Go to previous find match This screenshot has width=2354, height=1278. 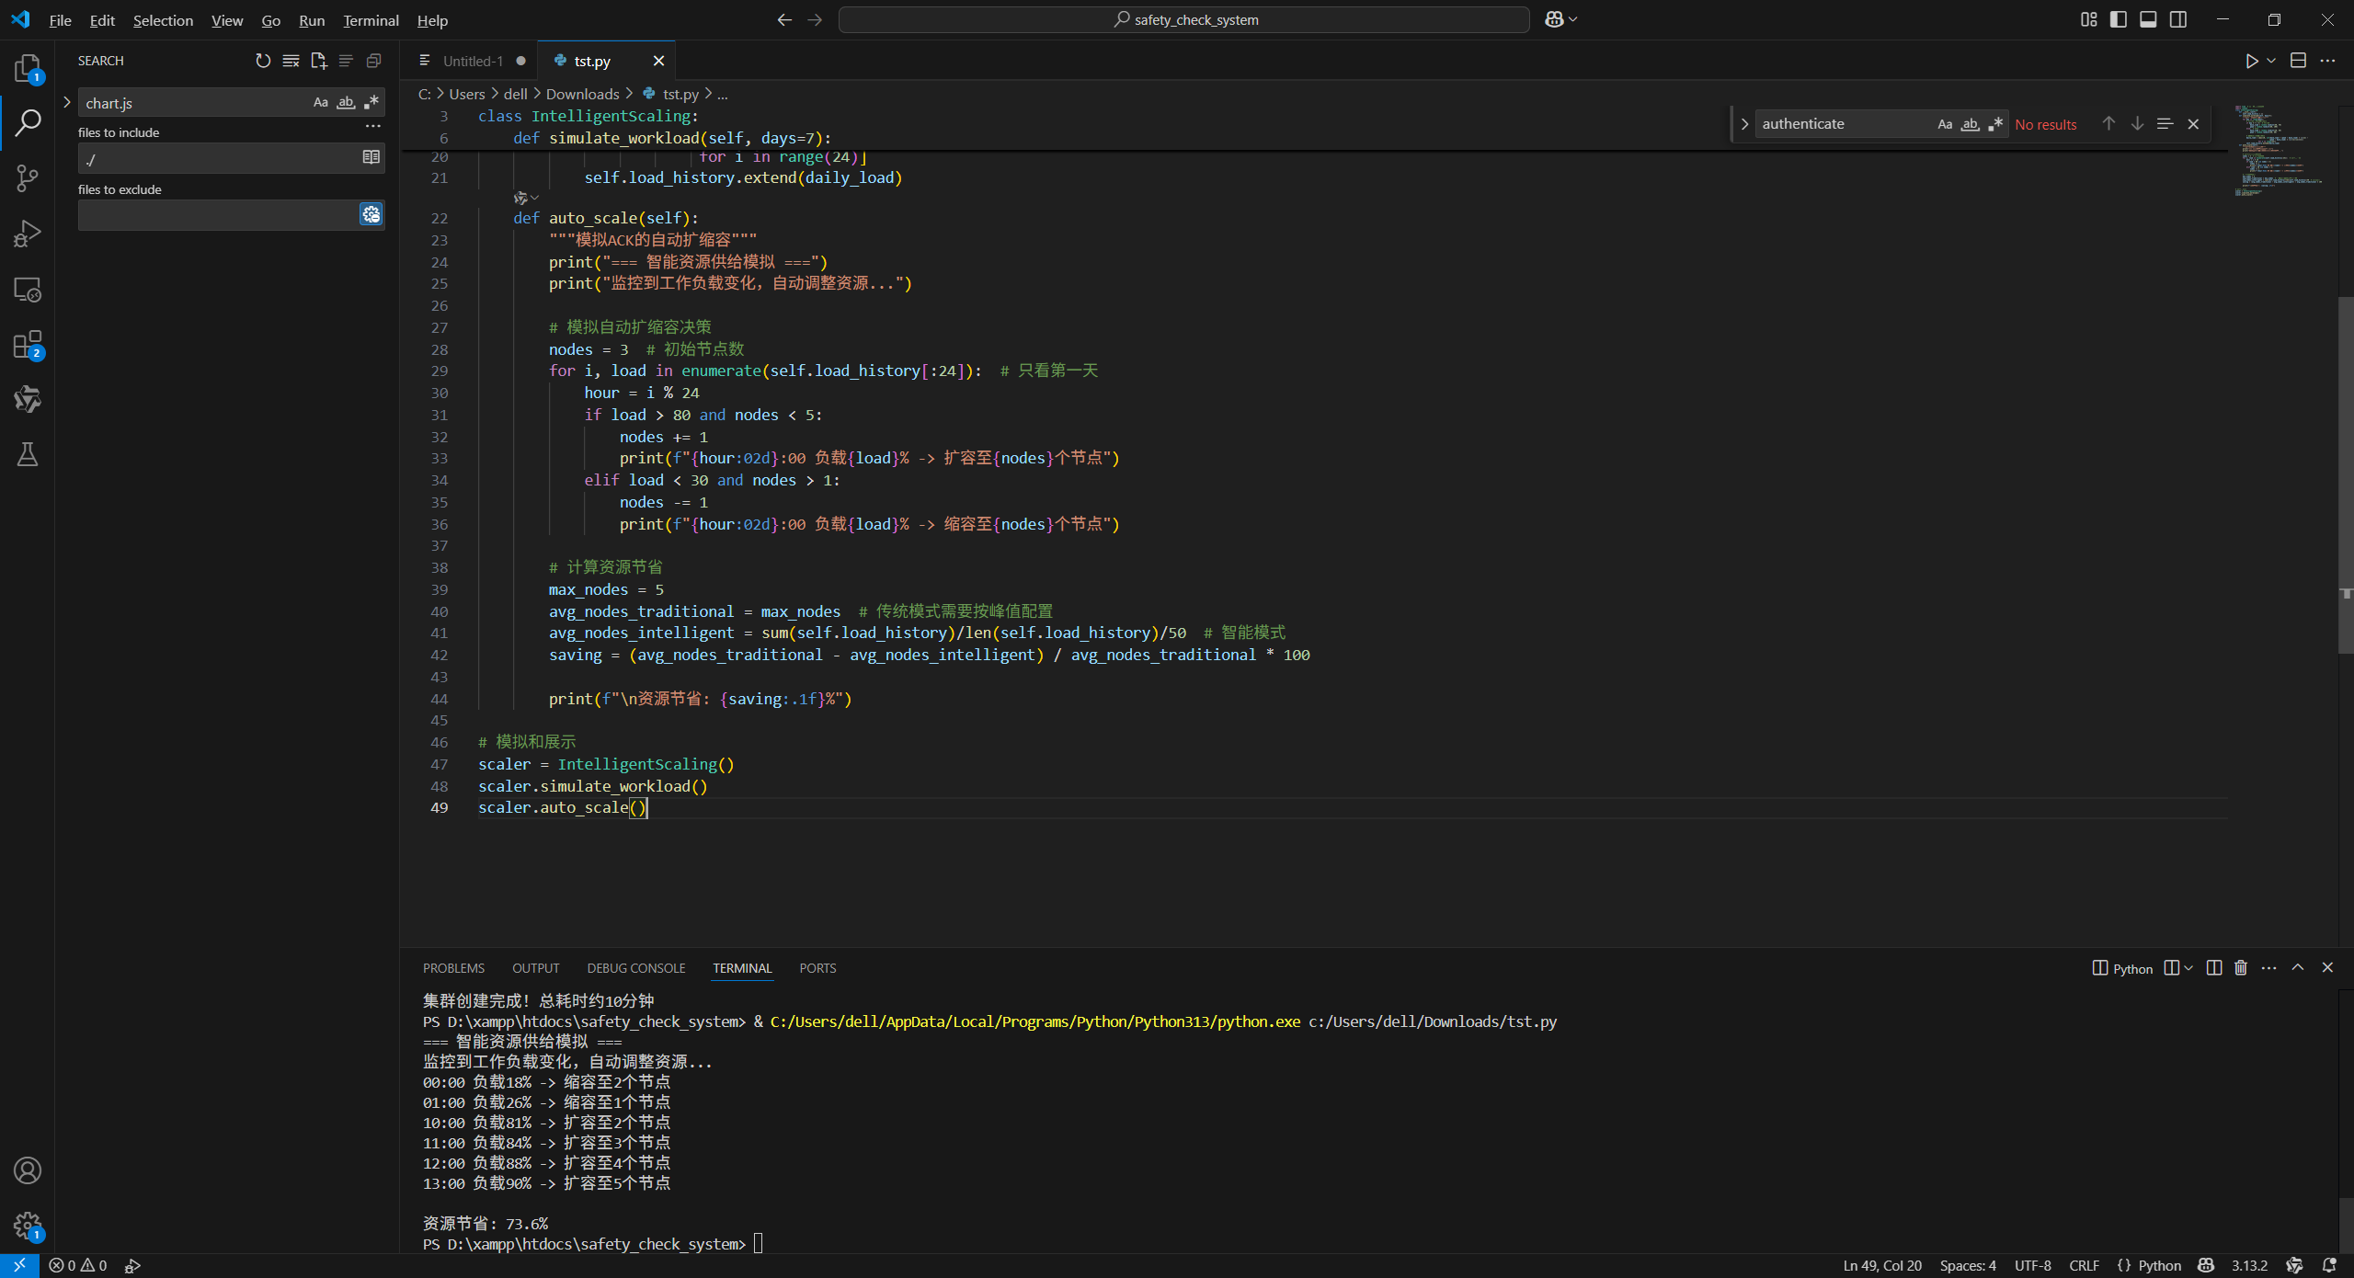pyautogui.click(x=2108, y=124)
